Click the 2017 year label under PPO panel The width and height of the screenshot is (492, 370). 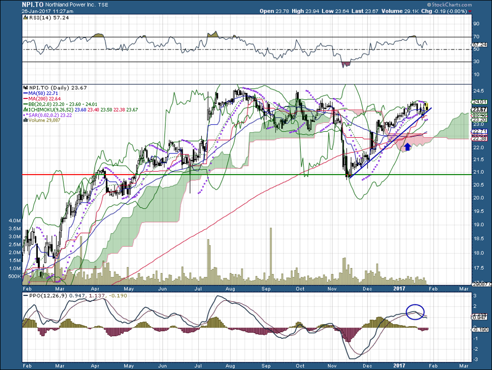(400, 365)
